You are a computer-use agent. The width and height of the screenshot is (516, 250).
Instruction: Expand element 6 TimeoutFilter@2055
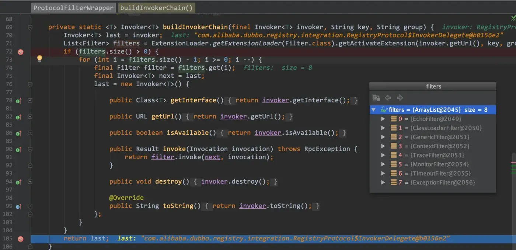(383, 173)
